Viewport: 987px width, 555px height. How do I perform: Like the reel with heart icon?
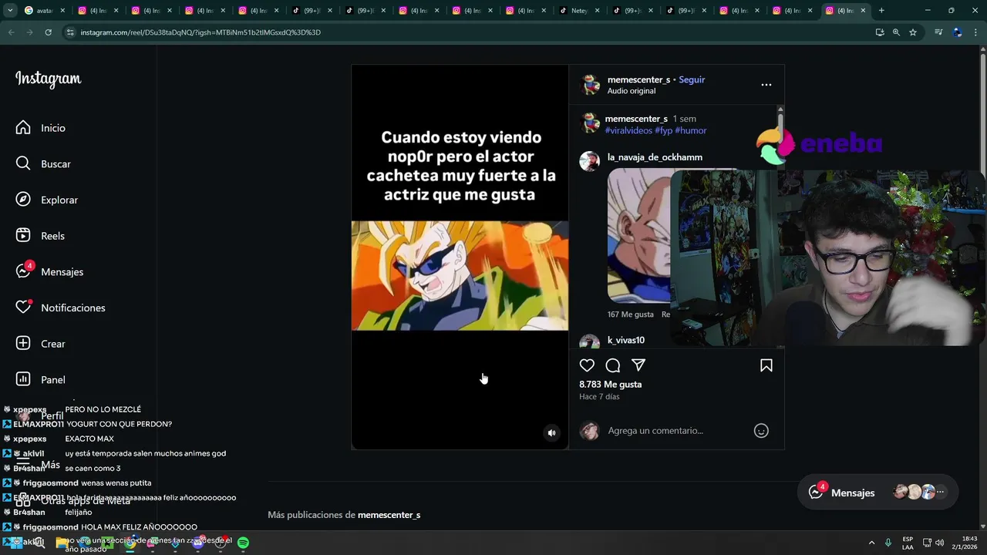(x=587, y=365)
